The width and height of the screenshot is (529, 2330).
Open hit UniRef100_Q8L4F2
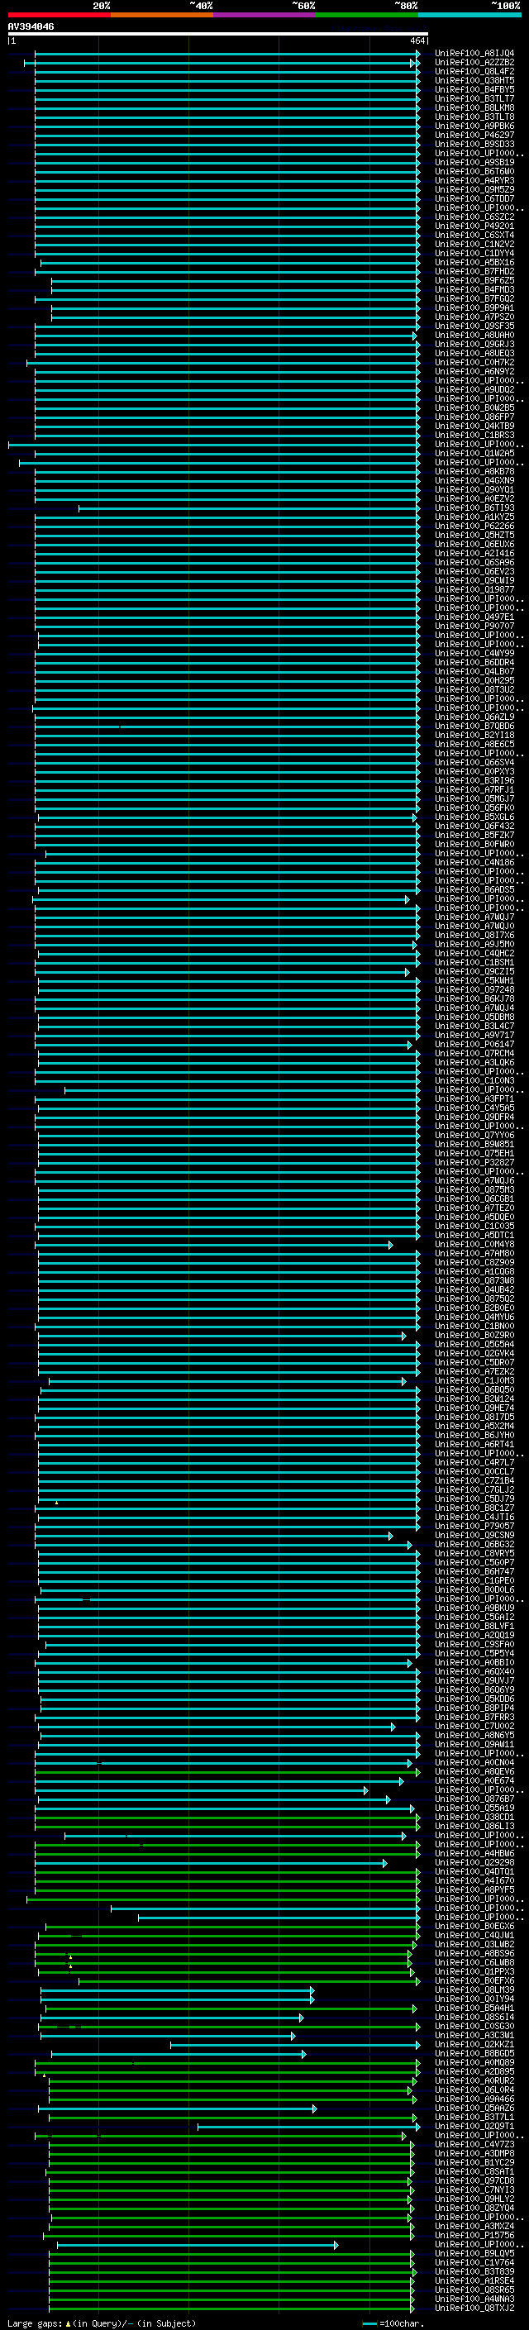[x=474, y=71]
